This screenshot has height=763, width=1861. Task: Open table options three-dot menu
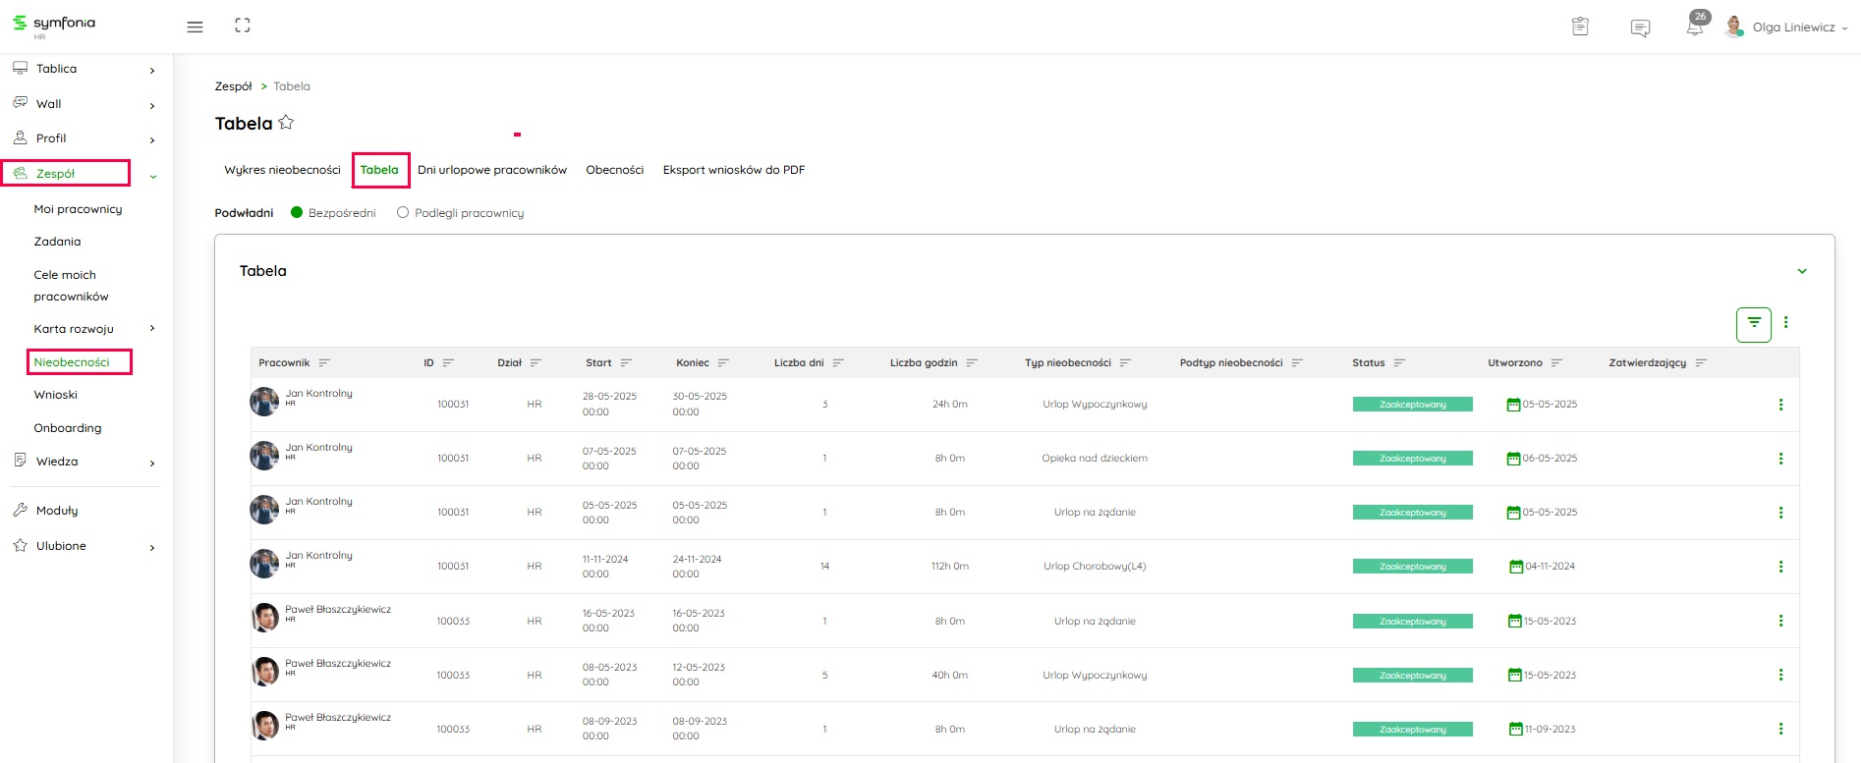coord(1785,322)
